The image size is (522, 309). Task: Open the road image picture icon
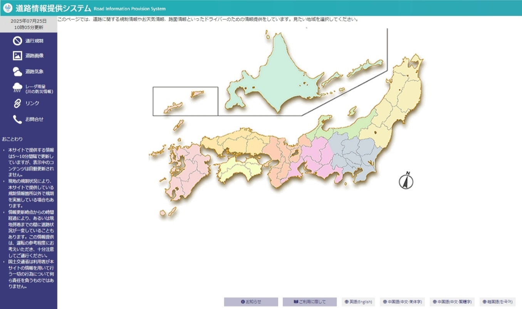tap(17, 56)
